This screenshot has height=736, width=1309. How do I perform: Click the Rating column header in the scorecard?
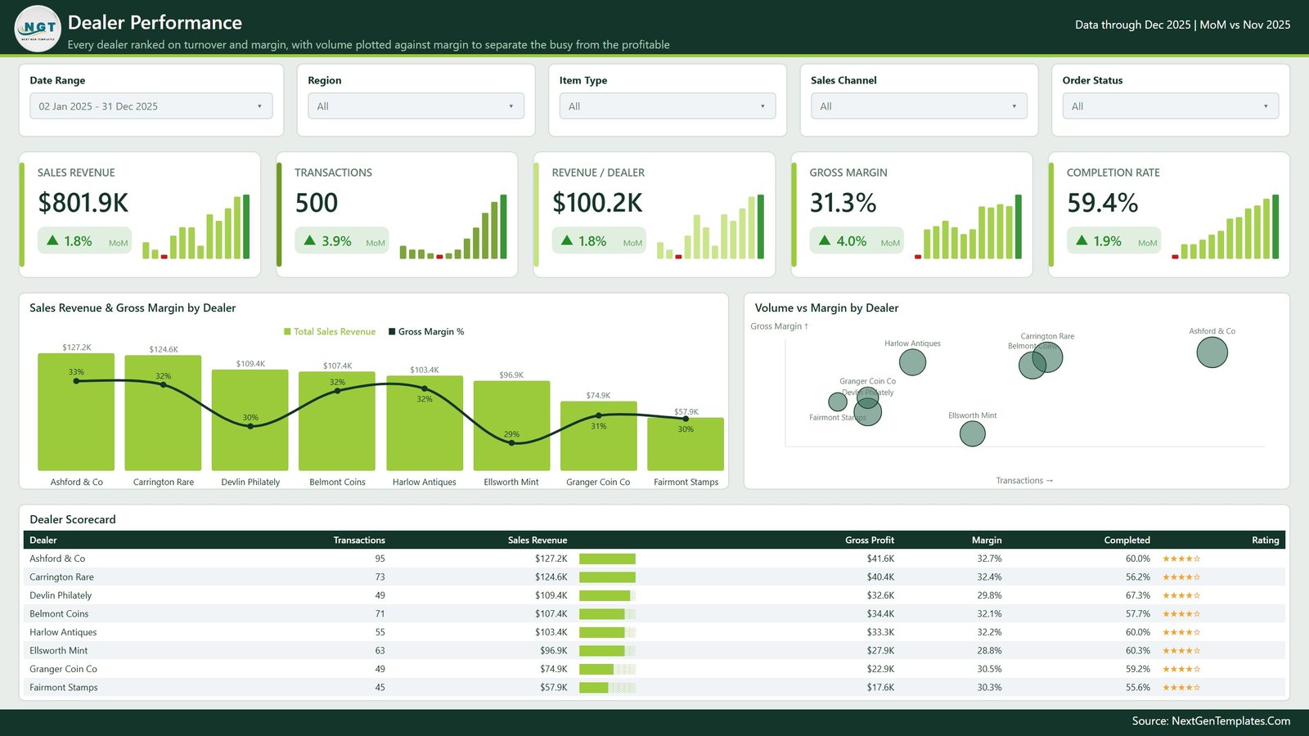point(1266,540)
